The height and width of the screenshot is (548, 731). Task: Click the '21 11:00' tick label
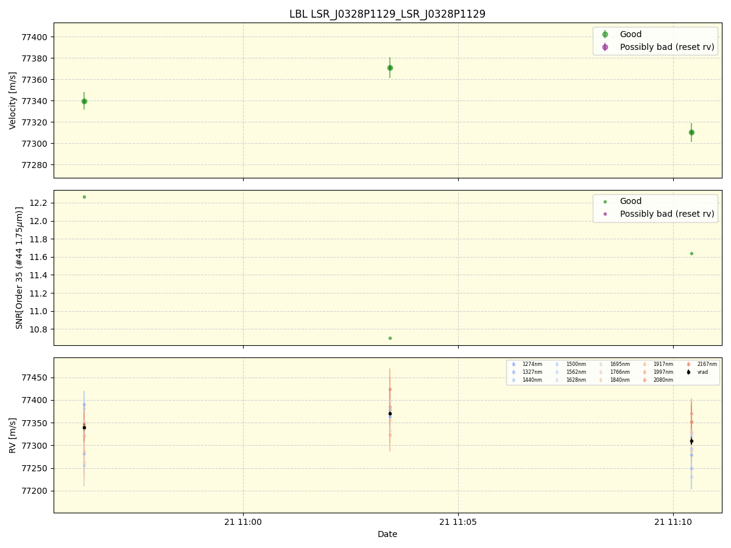click(243, 522)
